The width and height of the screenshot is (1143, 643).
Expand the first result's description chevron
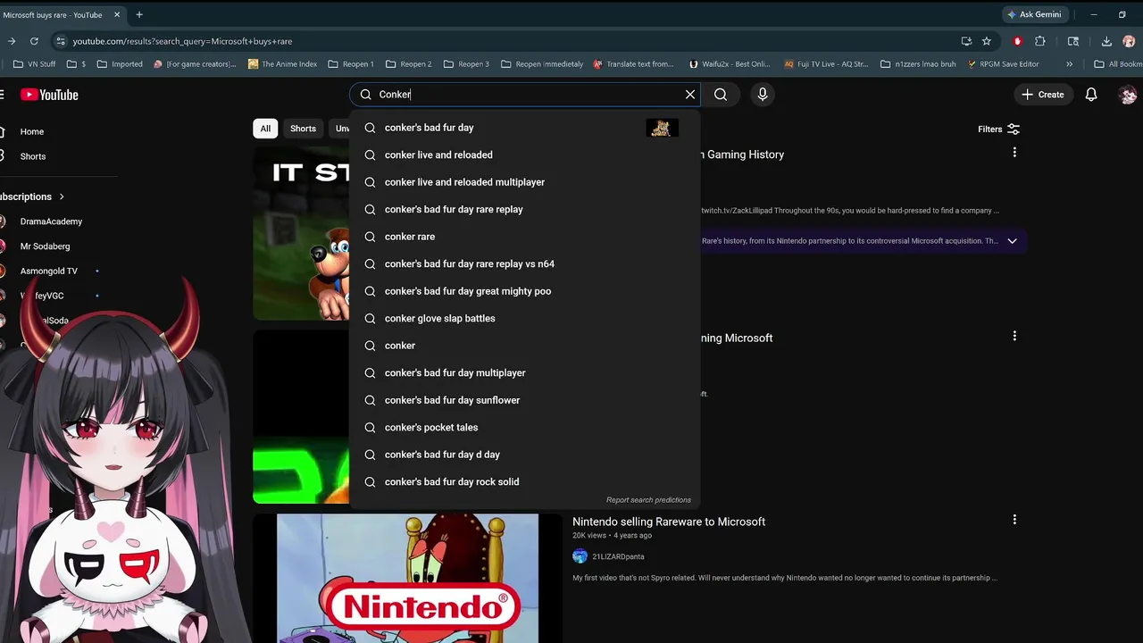pos(1012,241)
